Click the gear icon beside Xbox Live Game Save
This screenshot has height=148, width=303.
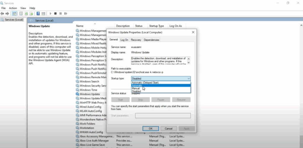pos(78,145)
